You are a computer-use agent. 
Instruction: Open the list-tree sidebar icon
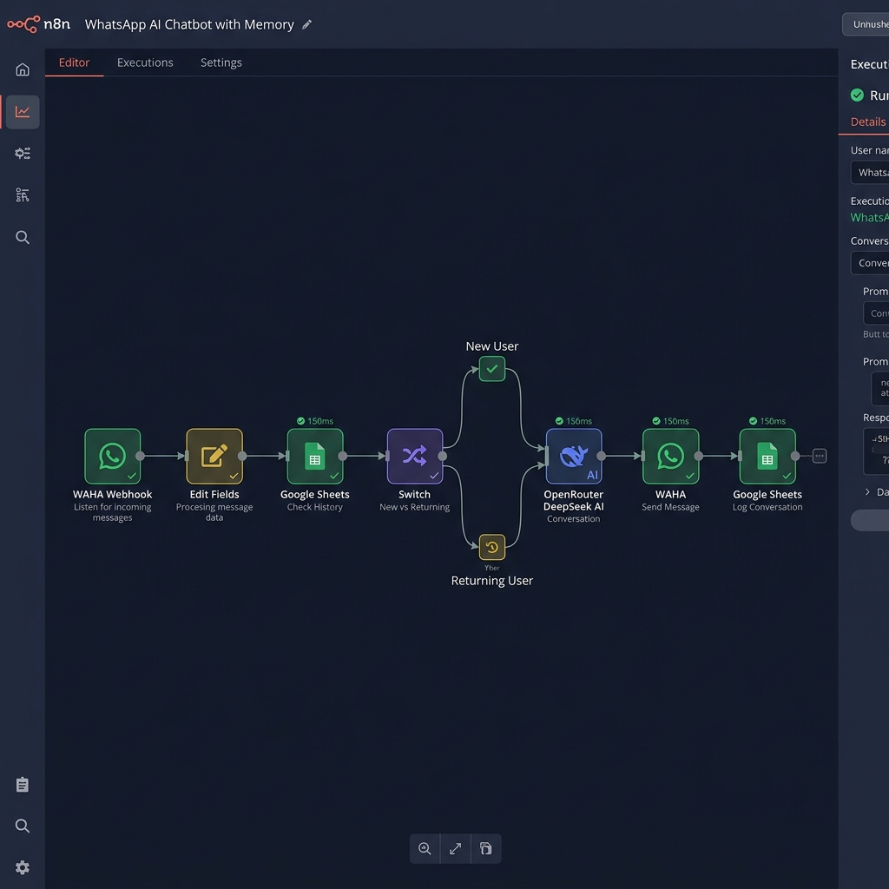[x=23, y=195]
